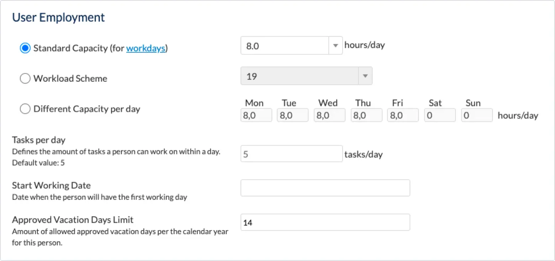Select the Workload Scheme option
The height and width of the screenshot is (261, 555).
coord(25,78)
